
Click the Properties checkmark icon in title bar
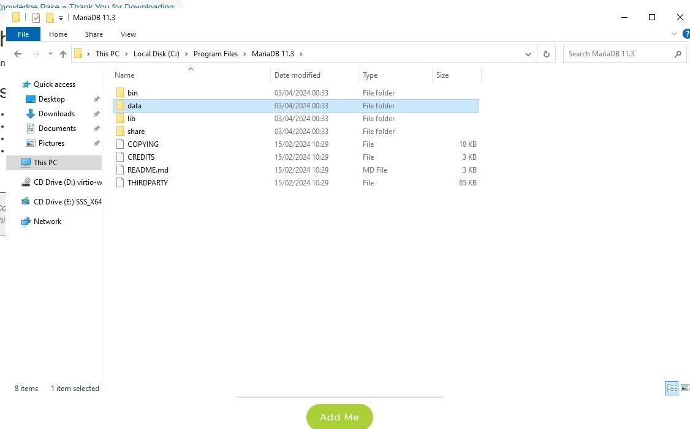pos(36,18)
